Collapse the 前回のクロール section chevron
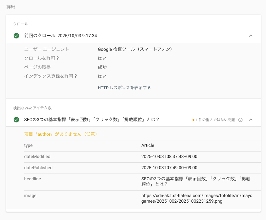 click(250, 36)
